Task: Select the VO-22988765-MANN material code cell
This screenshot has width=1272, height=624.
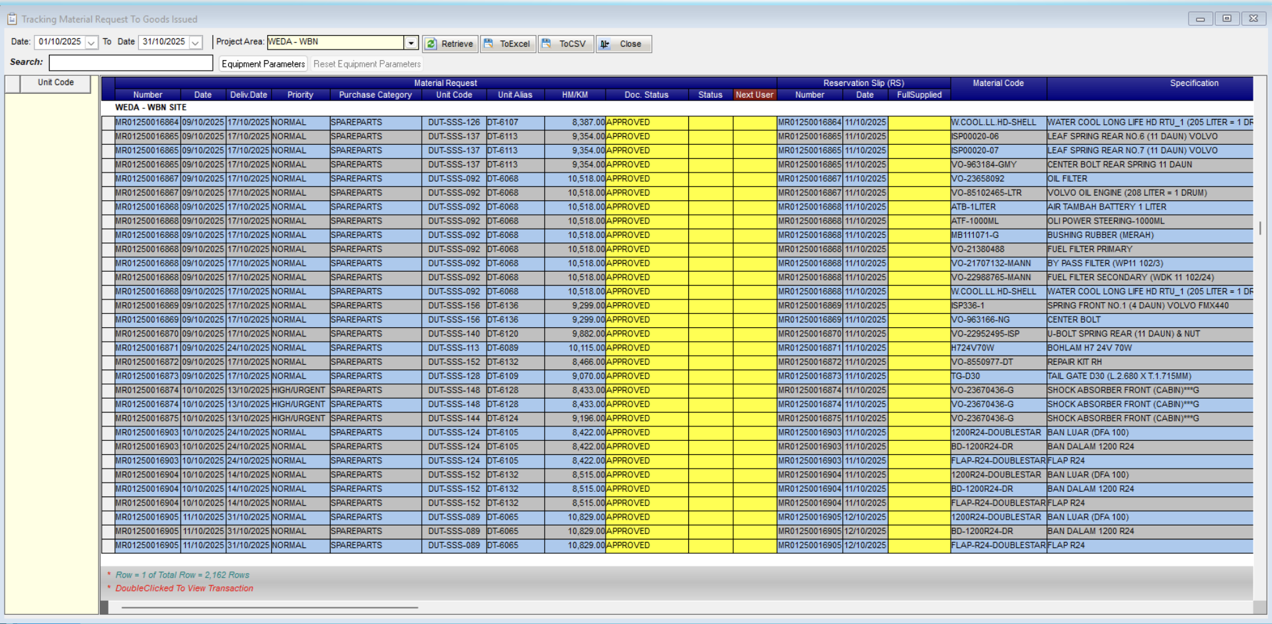Action: coord(998,278)
